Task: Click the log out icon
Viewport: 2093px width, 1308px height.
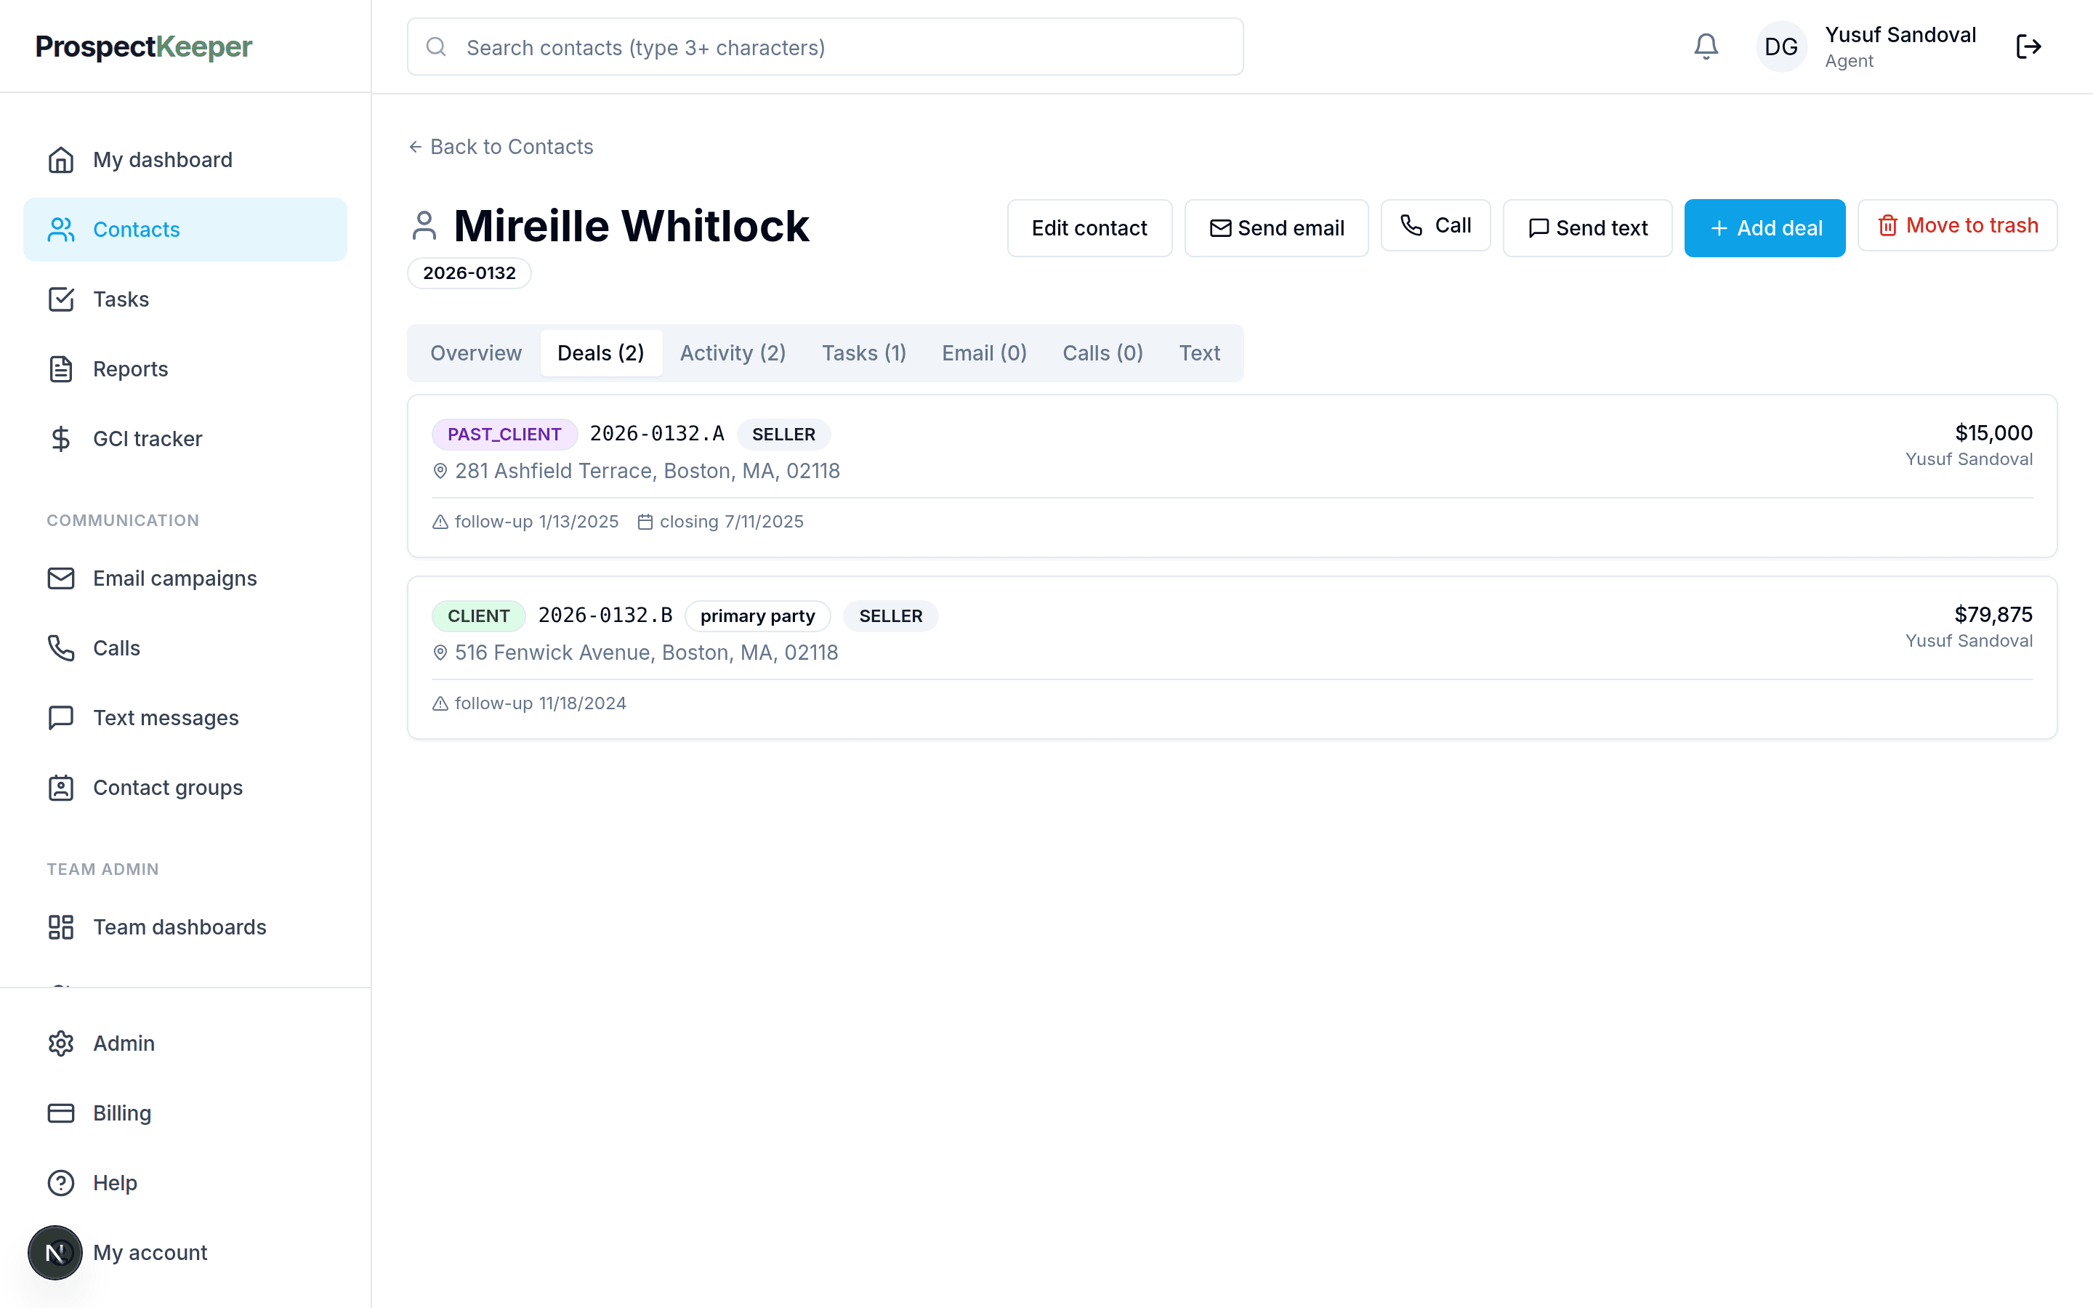Action: click(2028, 47)
